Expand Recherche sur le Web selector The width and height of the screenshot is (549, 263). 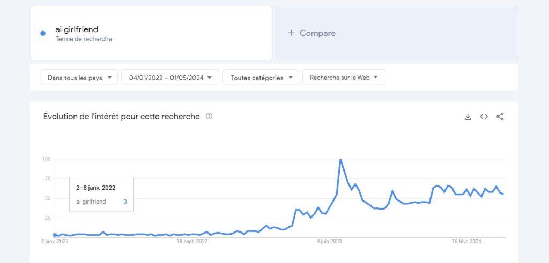(344, 78)
